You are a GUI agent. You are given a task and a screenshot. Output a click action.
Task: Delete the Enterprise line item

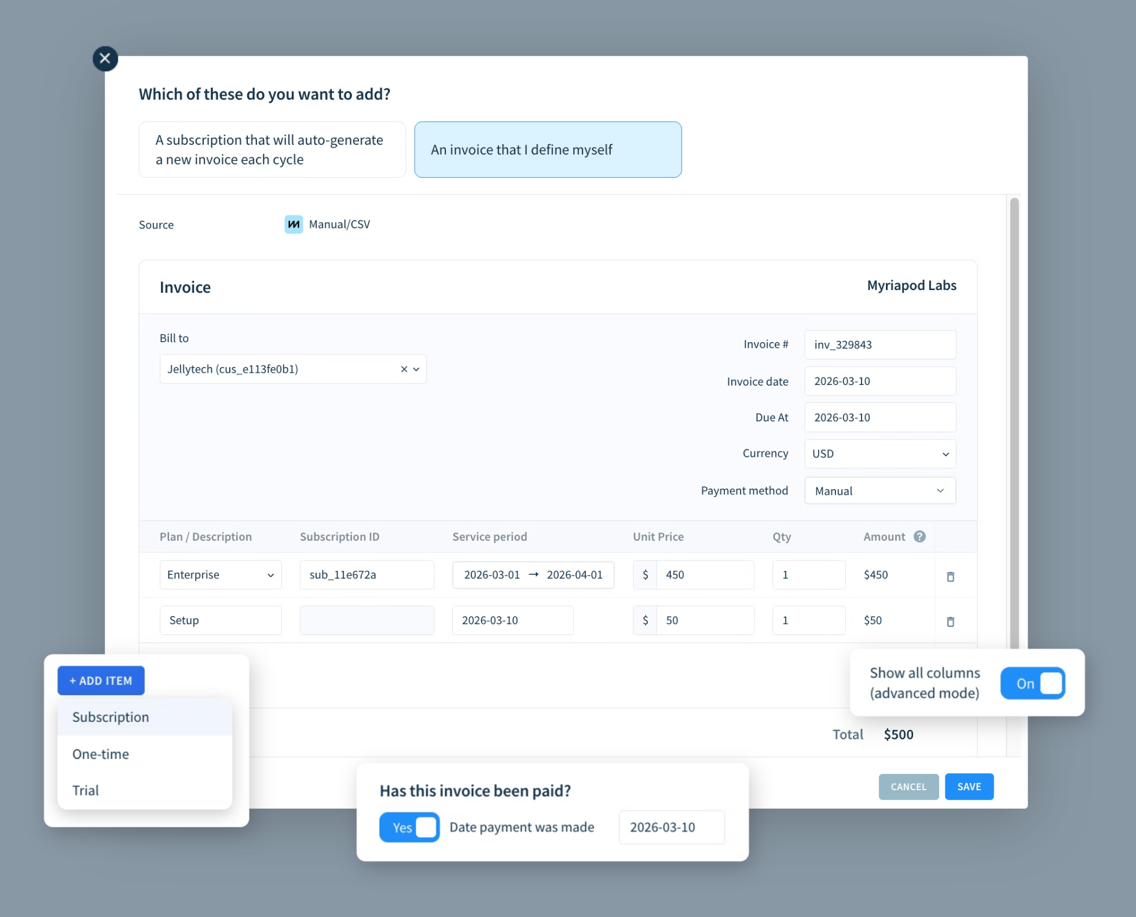[950, 576]
